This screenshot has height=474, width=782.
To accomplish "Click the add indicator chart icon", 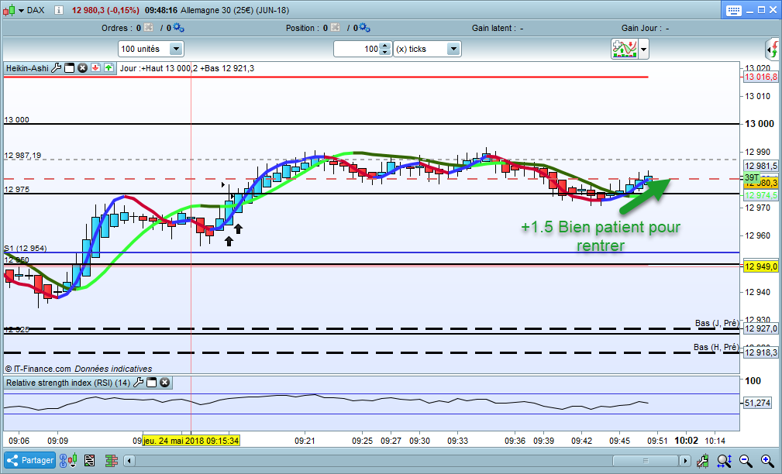I will pos(625,49).
